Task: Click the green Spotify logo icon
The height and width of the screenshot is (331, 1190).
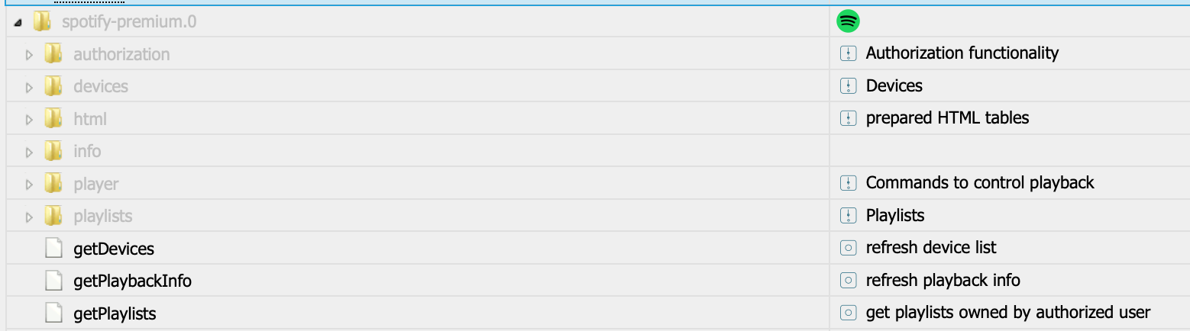Action: [x=848, y=21]
